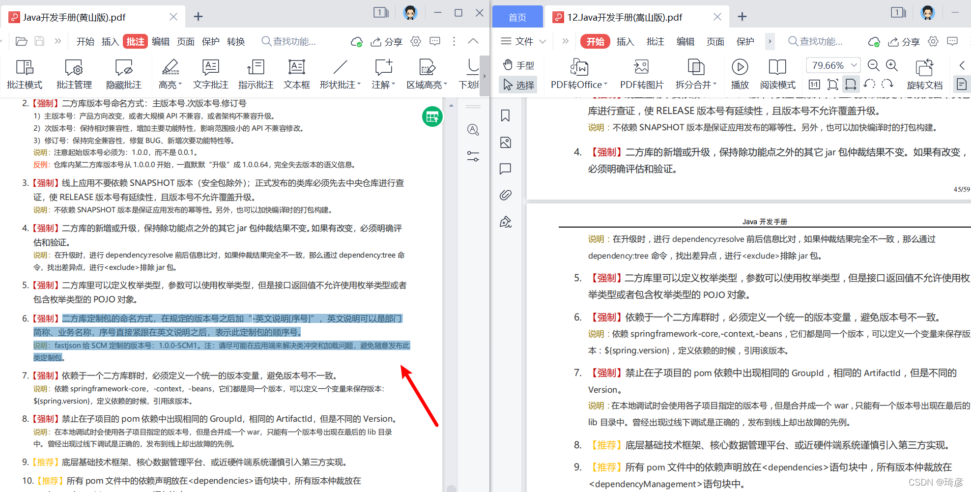Open the find icon in left window side panel
Image resolution: width=971 pixels, height=492 pixels.
pos(473,130)
